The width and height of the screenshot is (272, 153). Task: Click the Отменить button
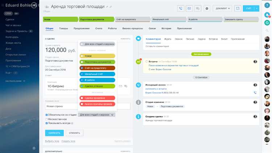coord(75,133)
